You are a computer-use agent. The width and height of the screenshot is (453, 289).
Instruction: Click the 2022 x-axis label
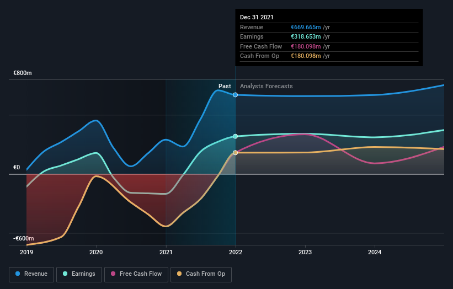click(x=236, y=253)
